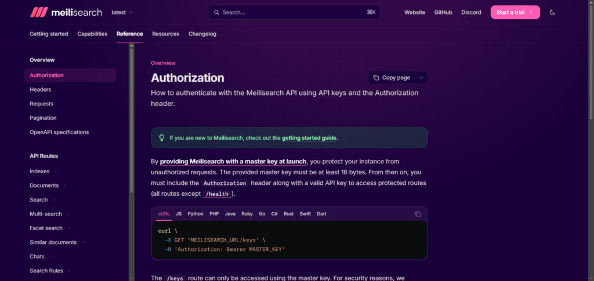Screen dimensions: 594x281
Task: Open the Website link
Action: coord(414,12)
